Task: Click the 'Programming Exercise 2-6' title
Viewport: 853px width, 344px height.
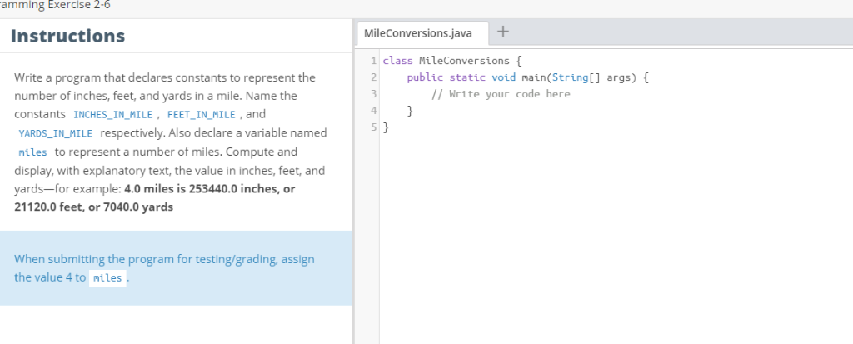Action: [55, 6]
